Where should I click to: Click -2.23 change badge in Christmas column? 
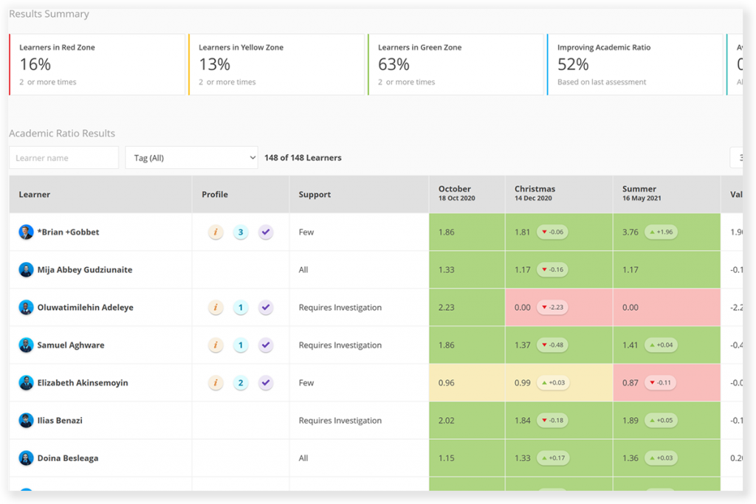pos(552,308)
